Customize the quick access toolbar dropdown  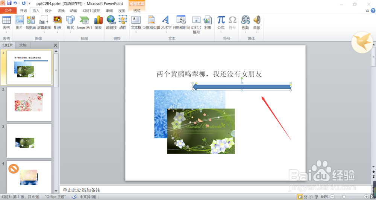[x=29, y=3]
